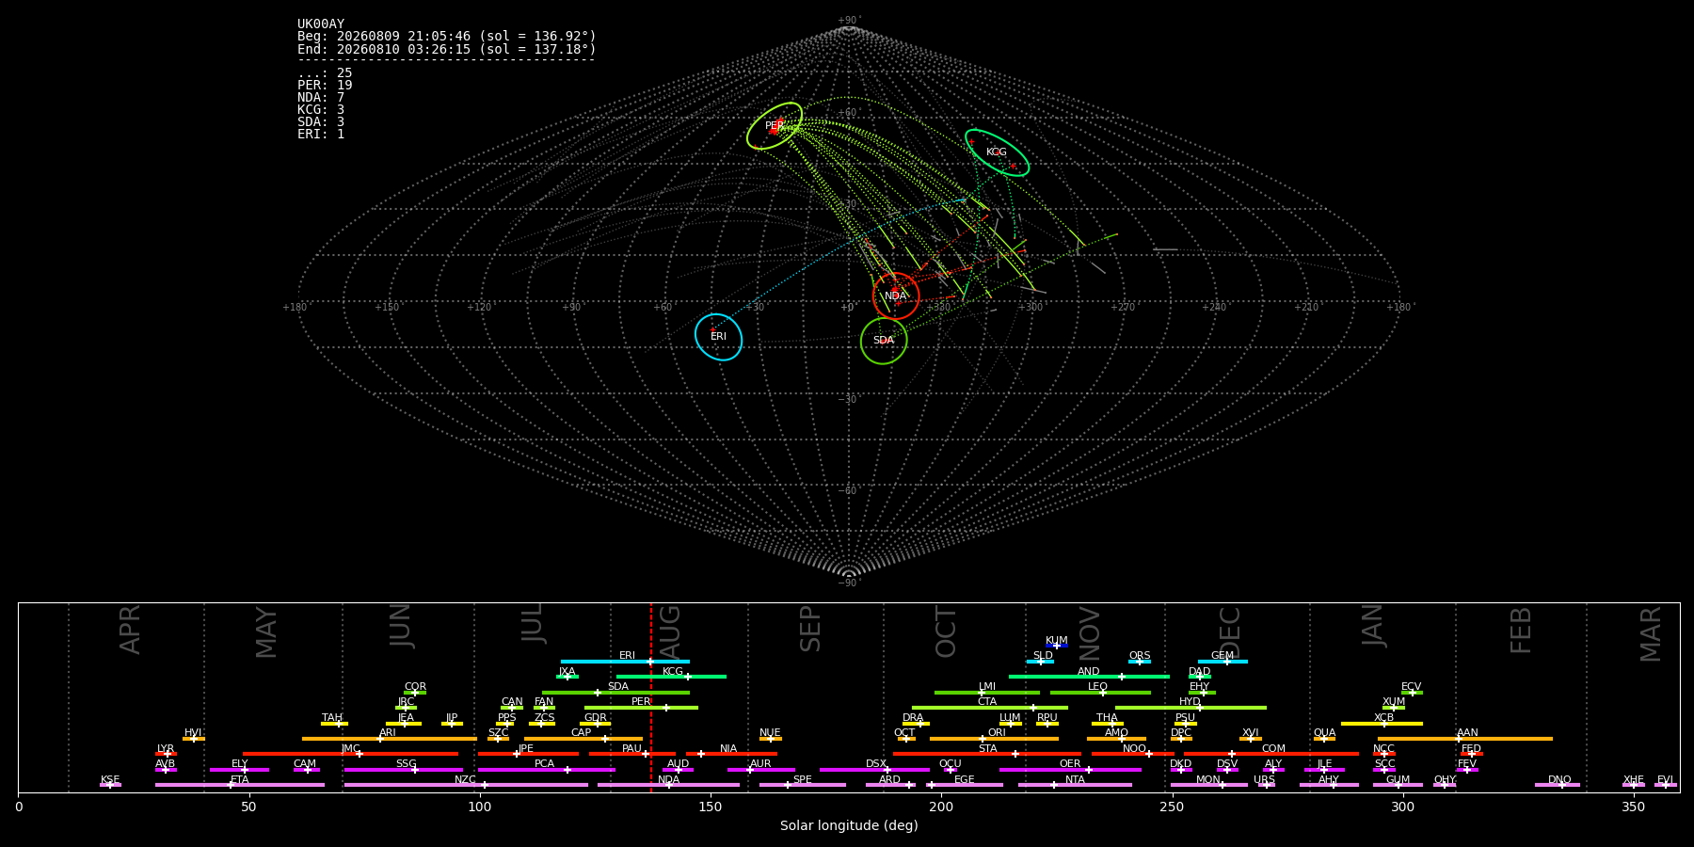Click the QUA shower bar
The width and height of the screenshot is (1694, 847).
[1324, 739]
